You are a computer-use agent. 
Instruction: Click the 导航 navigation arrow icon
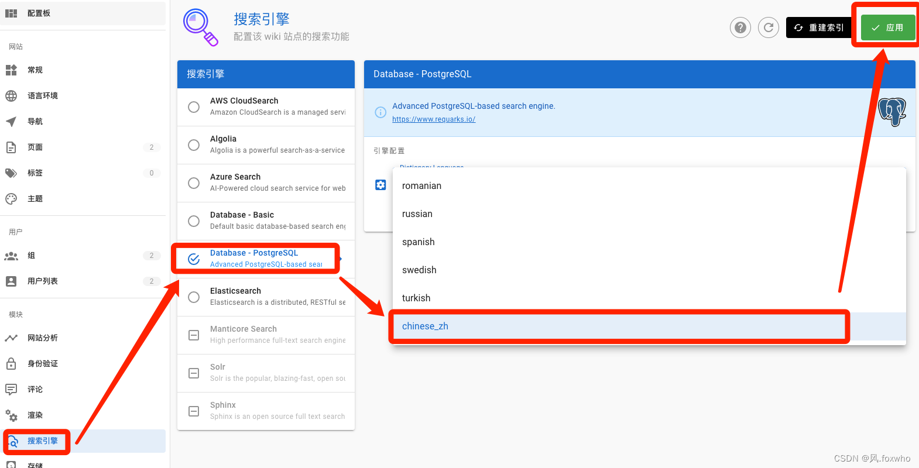(11, 121)
